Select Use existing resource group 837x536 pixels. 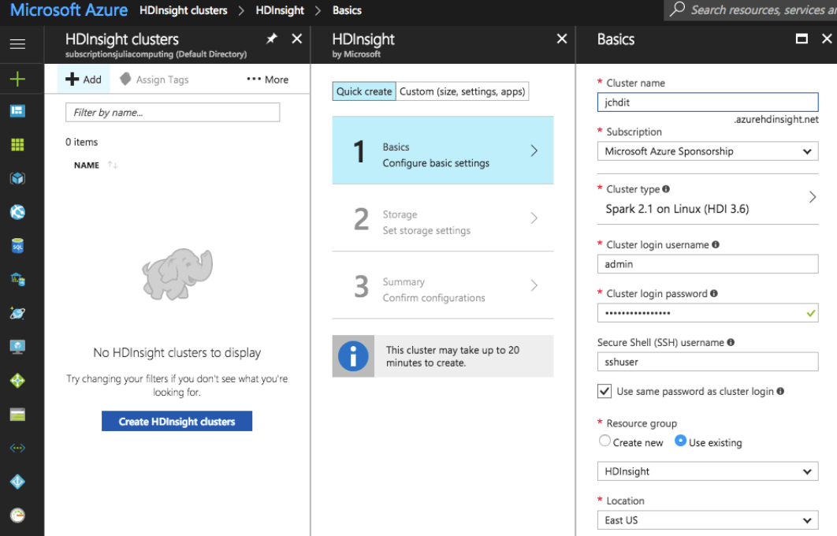pyautogui.click(x=680, y=441)
